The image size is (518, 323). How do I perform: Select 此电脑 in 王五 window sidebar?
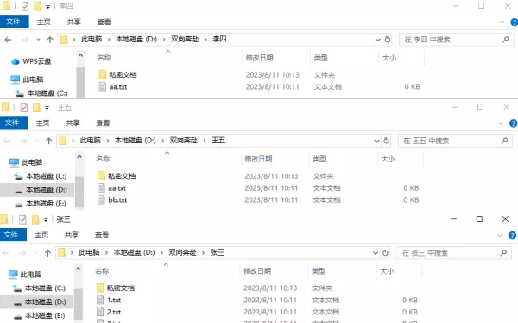pos(26,162)
